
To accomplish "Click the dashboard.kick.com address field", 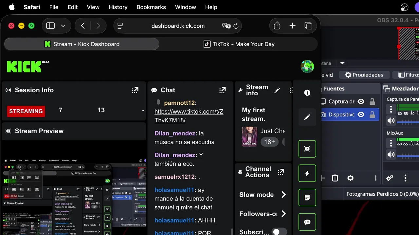I will click(178, 26).
